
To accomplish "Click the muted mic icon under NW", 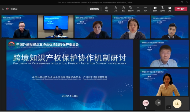I will click(146, 108).
